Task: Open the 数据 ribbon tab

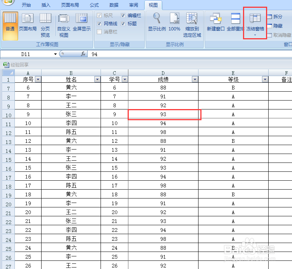Action: [114, 5]
